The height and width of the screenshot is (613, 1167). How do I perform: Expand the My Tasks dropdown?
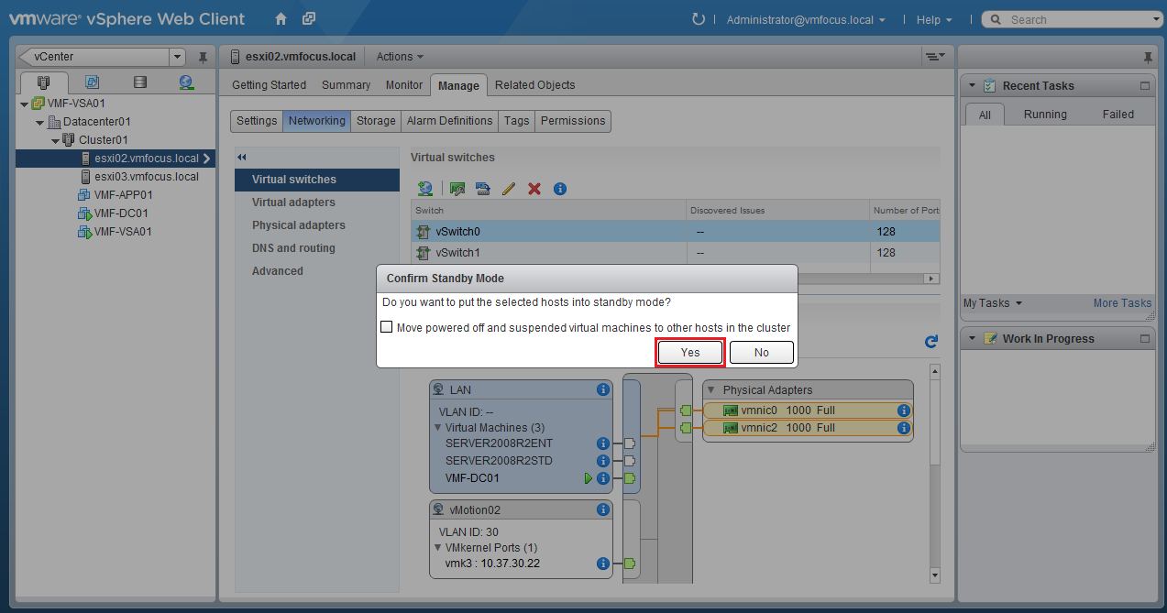point(992,303)
